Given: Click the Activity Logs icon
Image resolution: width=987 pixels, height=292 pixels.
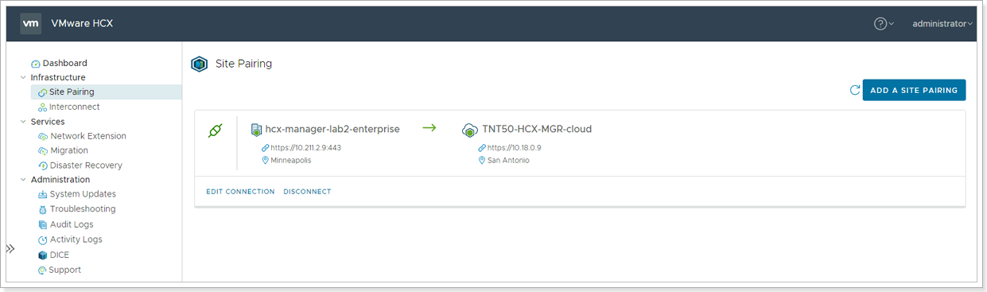Looking at the screenshot, I should pyautogui.click(x=43, y=239).
